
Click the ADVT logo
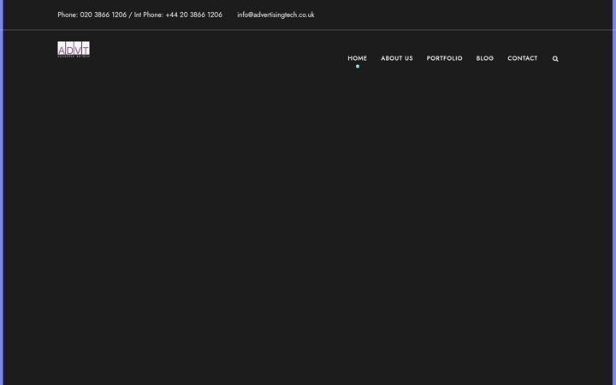tap(74, 50)
